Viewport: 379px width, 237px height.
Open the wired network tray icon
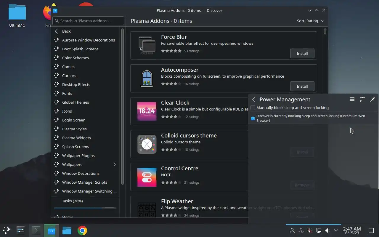[319, 230]
